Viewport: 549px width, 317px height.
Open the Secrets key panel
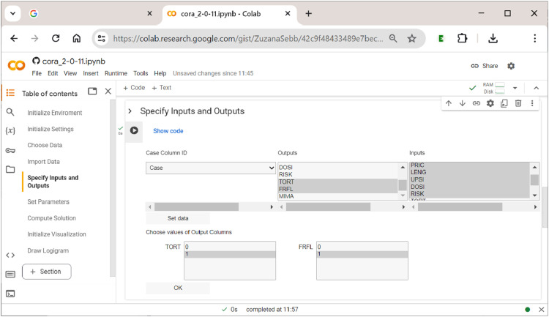pos(10,151)
